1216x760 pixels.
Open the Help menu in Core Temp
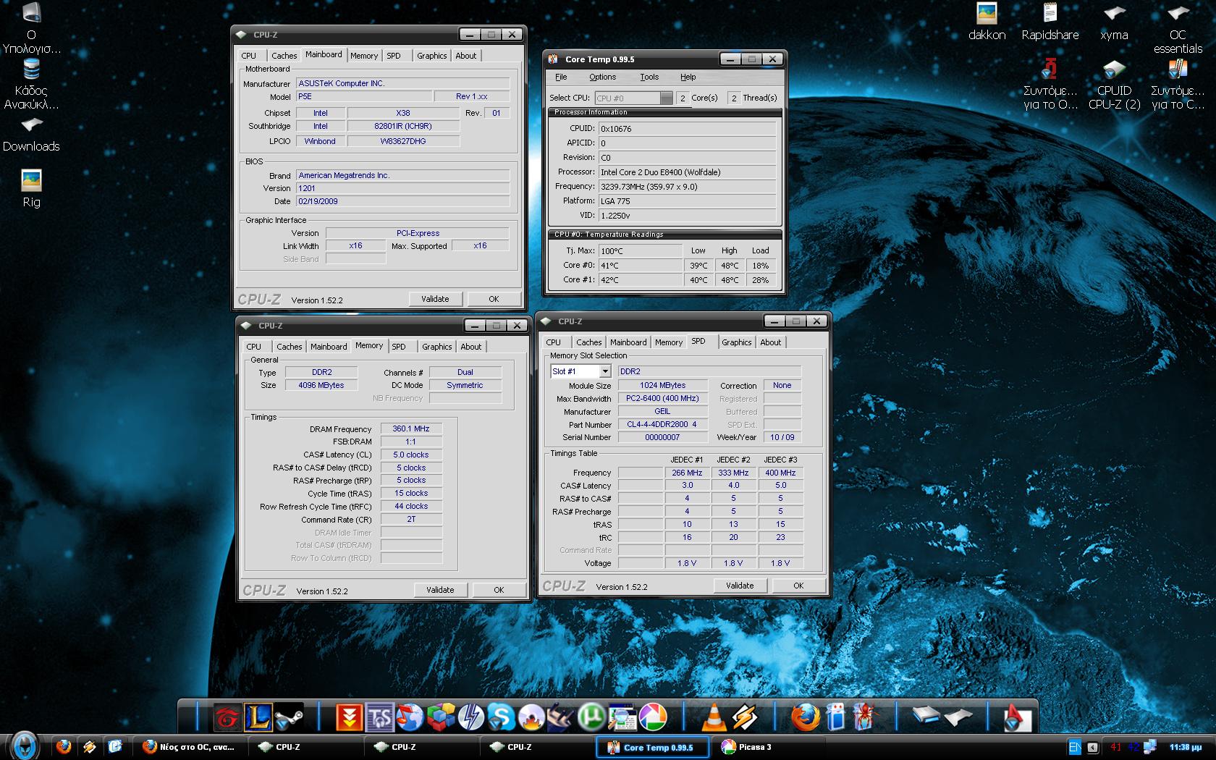coord(688,77)
